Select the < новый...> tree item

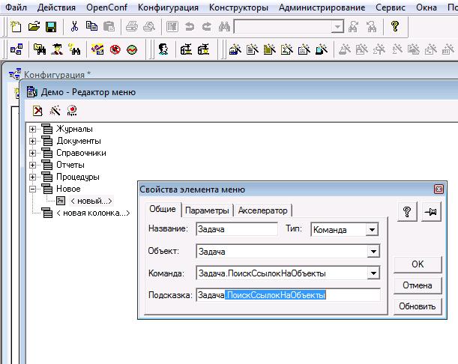point(91,201)
